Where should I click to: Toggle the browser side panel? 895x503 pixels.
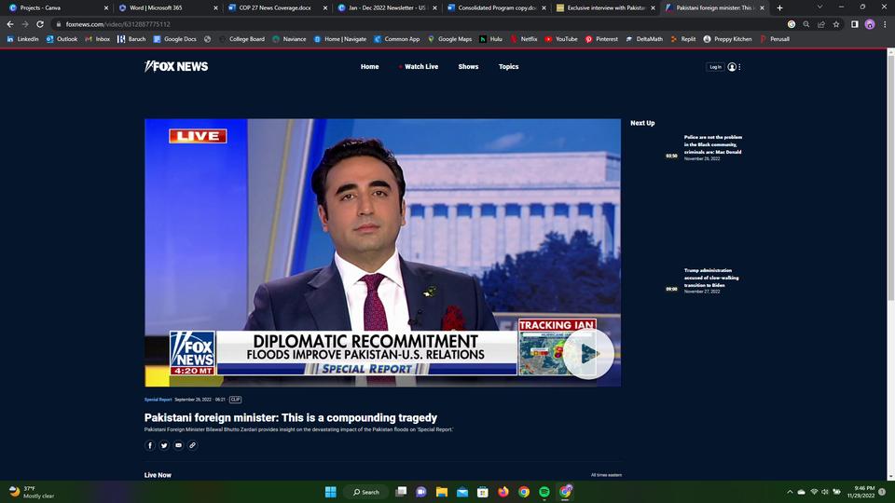pos(855,24)
